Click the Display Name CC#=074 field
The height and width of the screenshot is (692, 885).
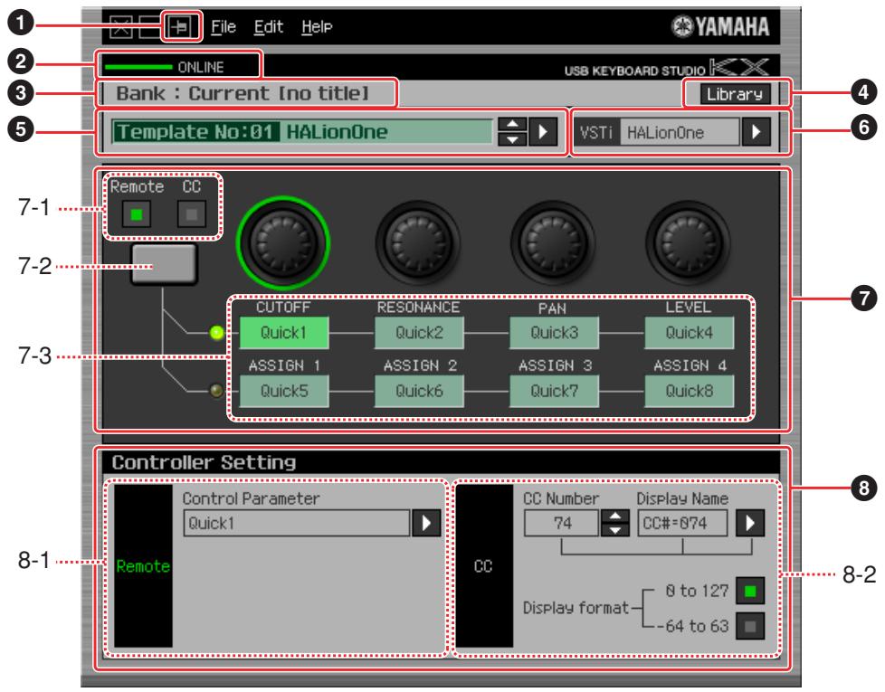click(682, 524)
